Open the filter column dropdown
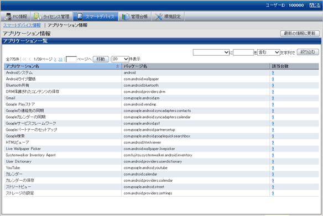This screenshot has height=216, width=323. tap(211, 52)
